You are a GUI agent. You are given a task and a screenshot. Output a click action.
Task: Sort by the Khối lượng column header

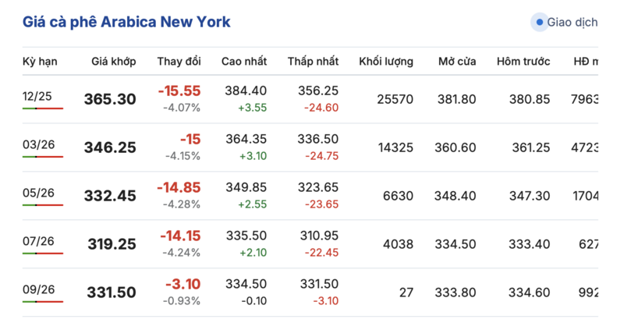tap(386, 62)
